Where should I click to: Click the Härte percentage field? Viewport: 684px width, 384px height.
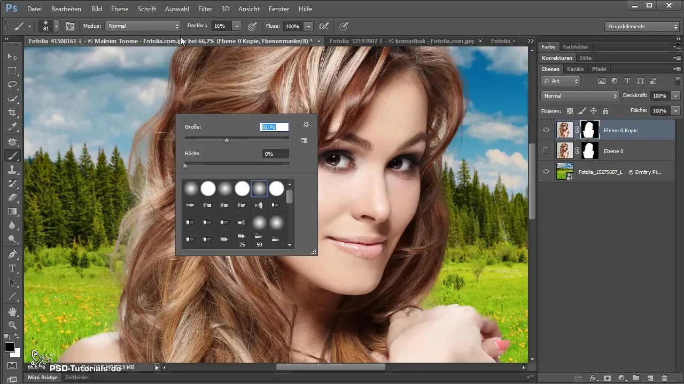coord(275,154)
